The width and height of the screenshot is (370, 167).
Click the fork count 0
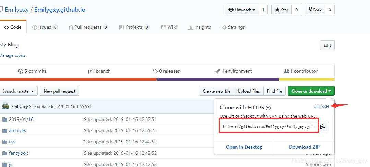click(330, 10)
